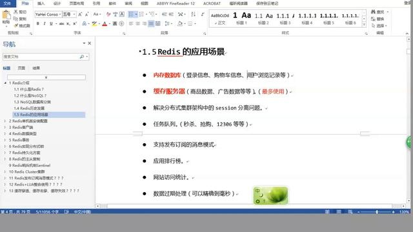Click the strikethrough abc icon
The width and height of the screenshot is (413, 232).
point(62,24)
